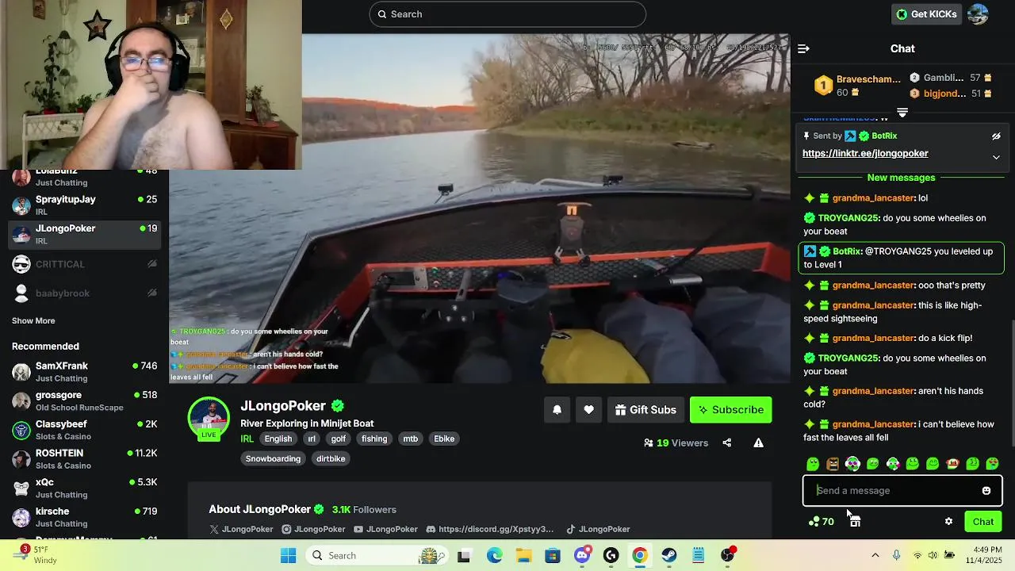Screen dimensions: 1015x571
Task: Hide the pinned BotRix message
Action: pos(996,136)
